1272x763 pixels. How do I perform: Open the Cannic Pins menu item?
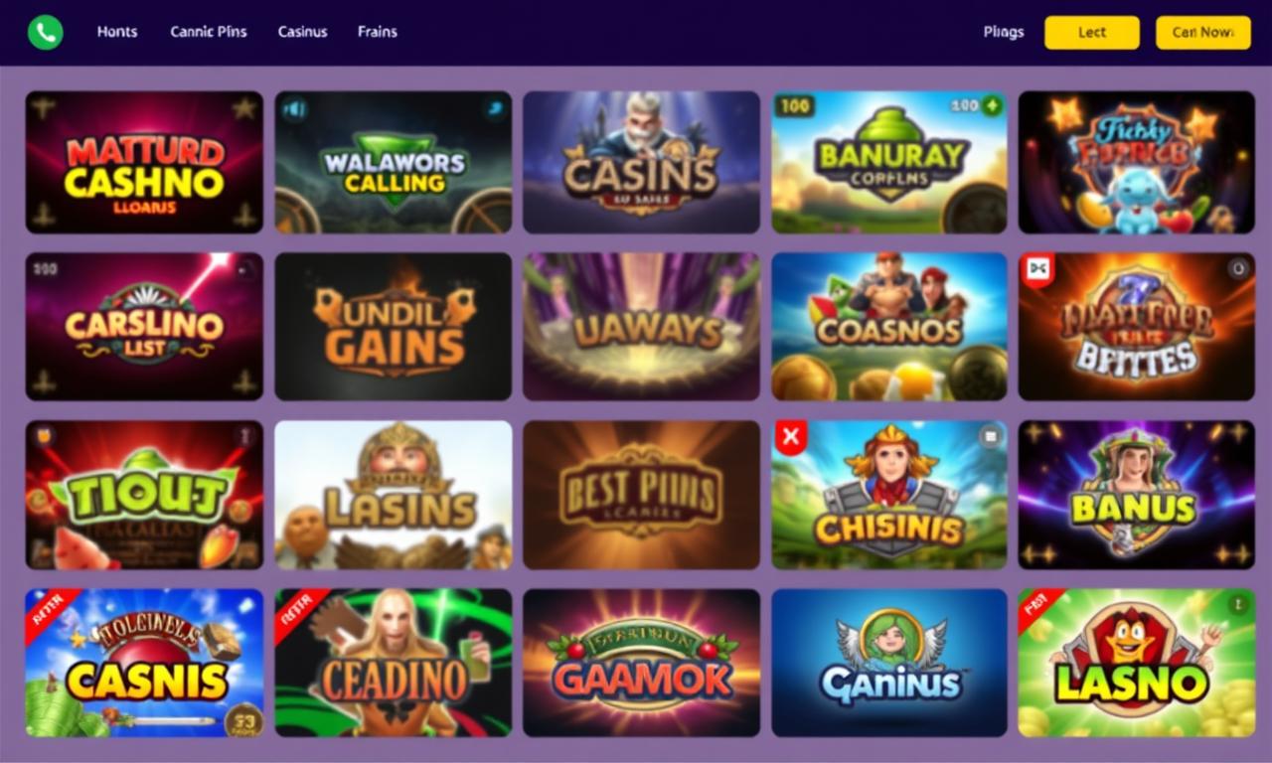coord(209,32)
